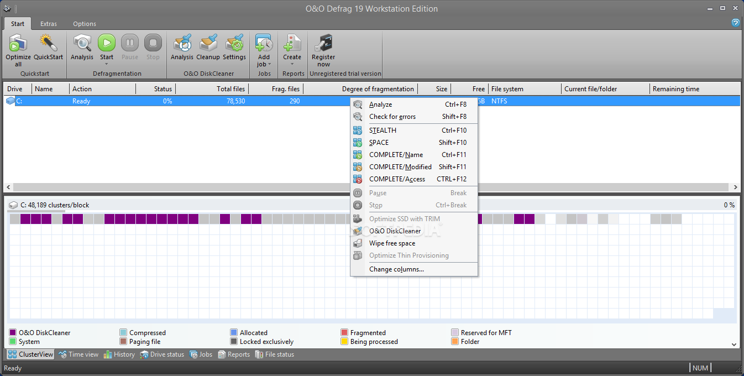Click the scroll right arrow of the drive list
Screen dimensions: 744x376
pyautogui.click(x=735, y=187)
